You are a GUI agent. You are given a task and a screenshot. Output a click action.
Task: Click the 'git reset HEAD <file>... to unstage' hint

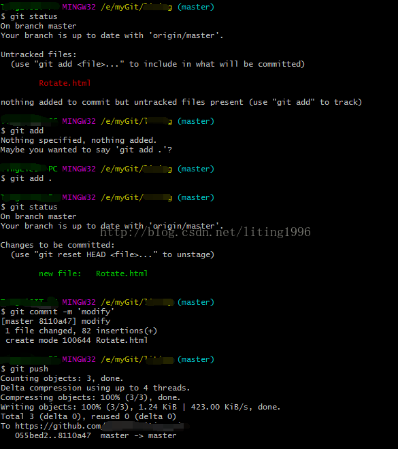pyautogui.click(x=112, y=254)
